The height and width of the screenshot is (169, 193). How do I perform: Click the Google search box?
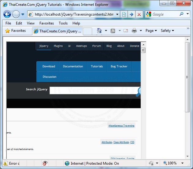point(165,14)
